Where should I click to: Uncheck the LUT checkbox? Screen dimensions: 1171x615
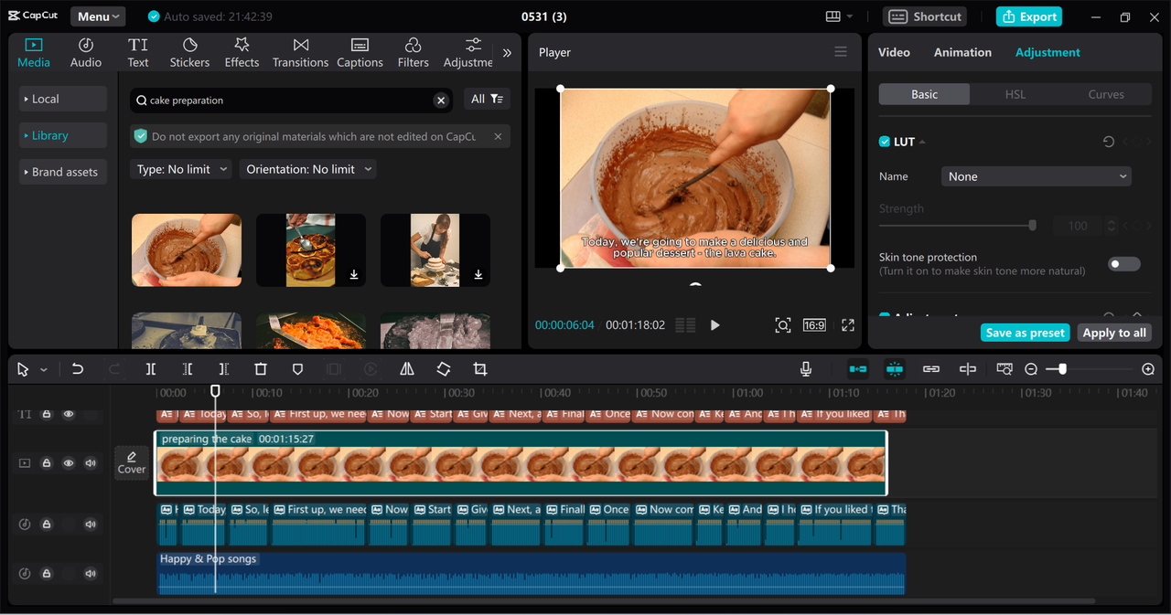[x=885, y=142]
